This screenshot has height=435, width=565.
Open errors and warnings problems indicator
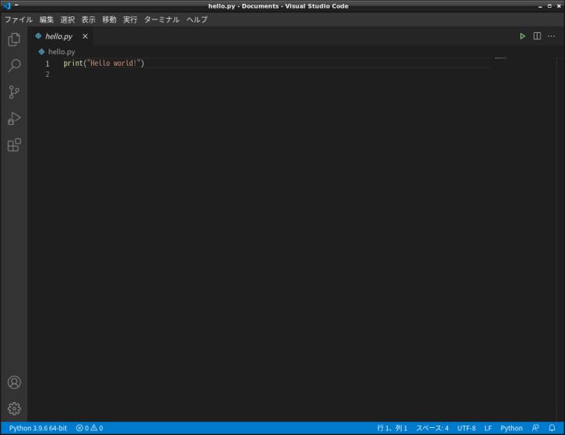pos(89,428)
